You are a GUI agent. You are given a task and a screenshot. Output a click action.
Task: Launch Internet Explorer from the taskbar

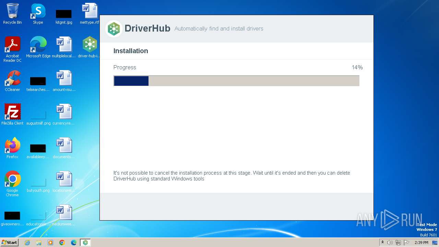click(x=27, y=243)
